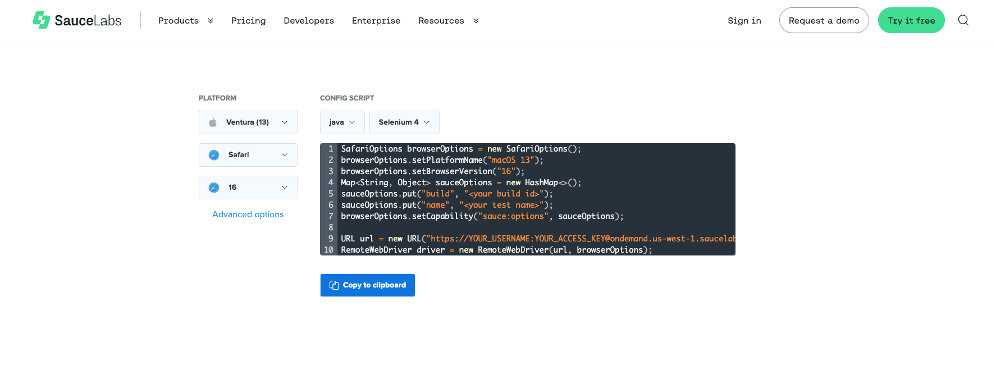This screenshot has width=996, height=370.
Task: Click the Advanced options link
Action: (248, 214)
